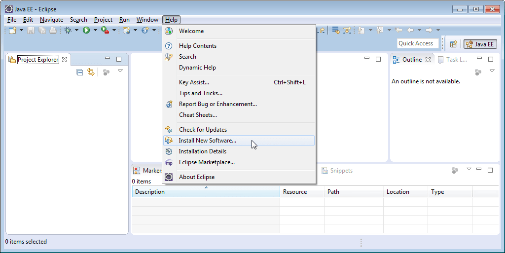Viewport: 505px width, 253px height.
Task: Sort by the Description column header
Action: click(206, 192)
